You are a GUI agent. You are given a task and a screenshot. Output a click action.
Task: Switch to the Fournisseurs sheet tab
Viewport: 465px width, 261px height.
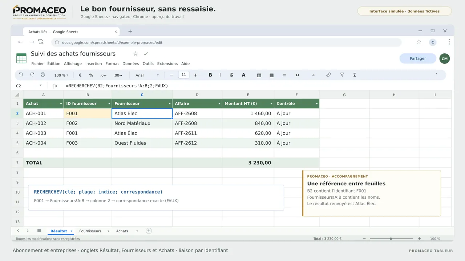pyautogui.click(x=90, y=231)
